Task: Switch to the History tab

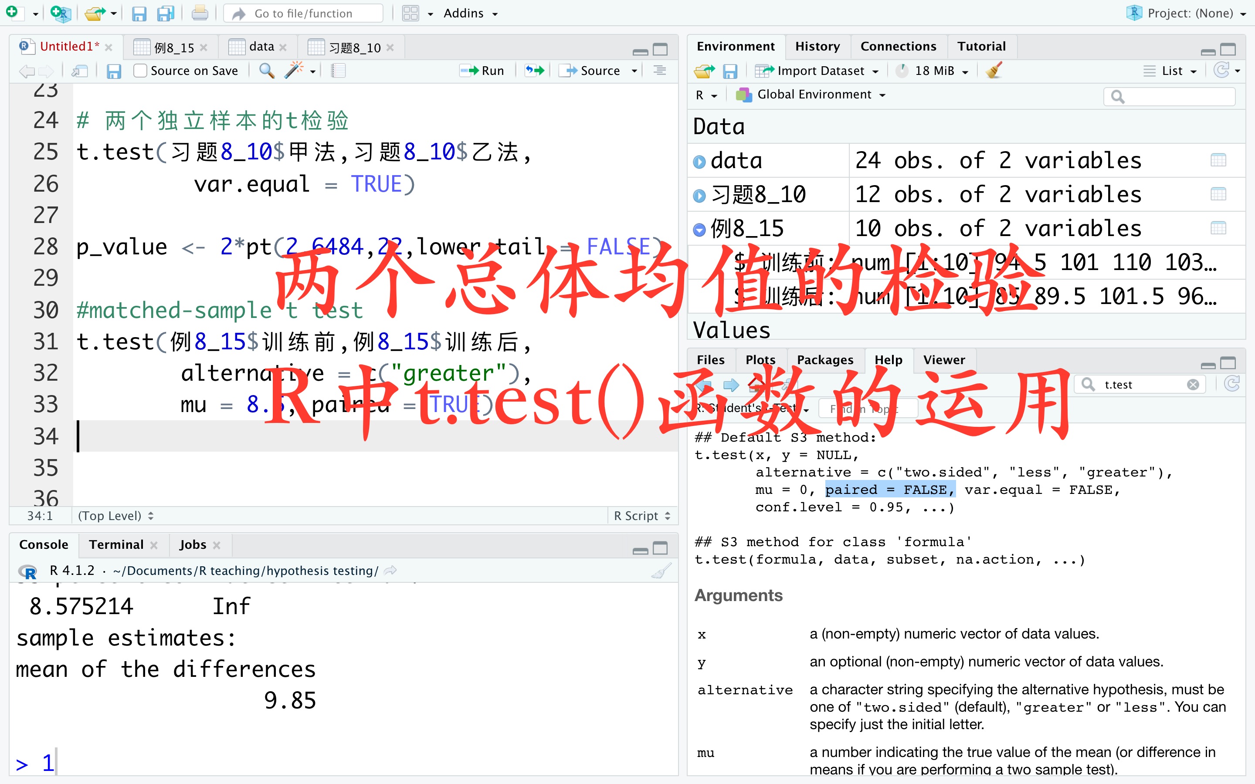Action: coord(817,46)
